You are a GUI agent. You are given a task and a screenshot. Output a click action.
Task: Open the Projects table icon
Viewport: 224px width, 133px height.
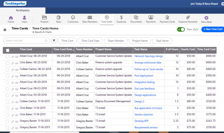click(x=44, y=17)
